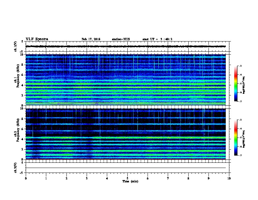Click the "10" kHz tick of ch.1 spectrogram

22,55
